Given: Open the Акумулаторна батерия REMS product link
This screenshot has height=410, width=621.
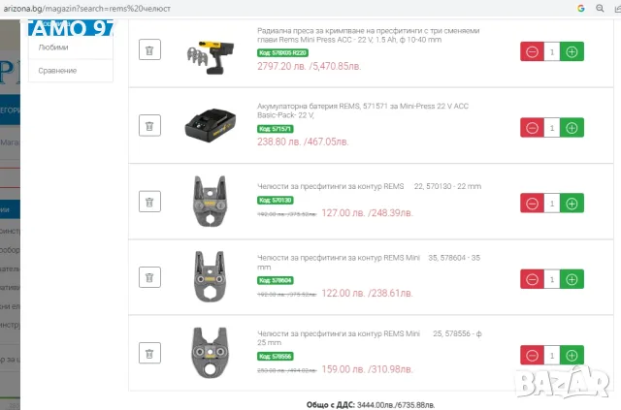Looking at the screenshot, I should click(363, 110).
